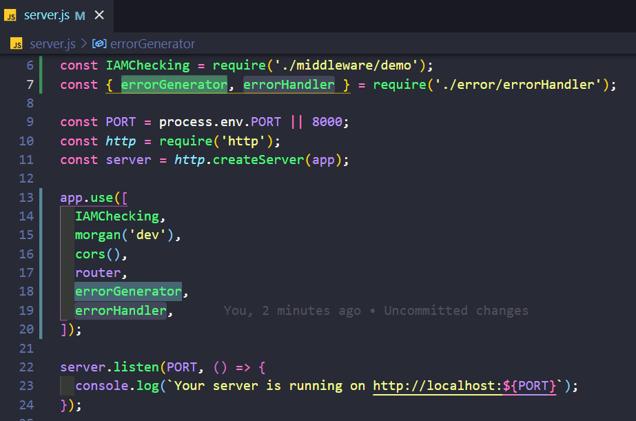Click line number 13 to select the line
This screenshot has width=636, height=421.
point(27,197)
